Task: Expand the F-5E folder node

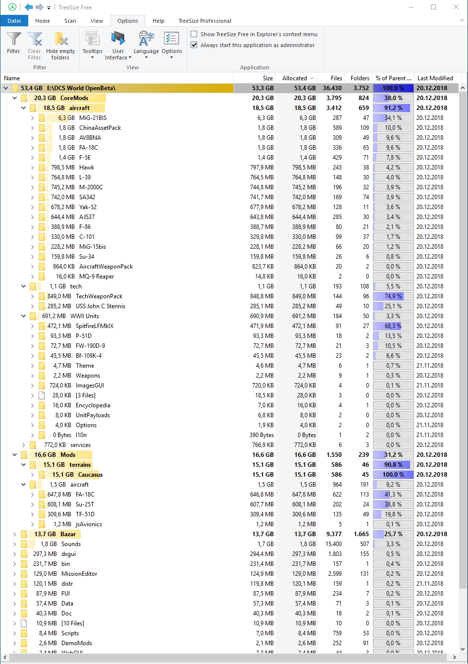Action: click(32, 158)
